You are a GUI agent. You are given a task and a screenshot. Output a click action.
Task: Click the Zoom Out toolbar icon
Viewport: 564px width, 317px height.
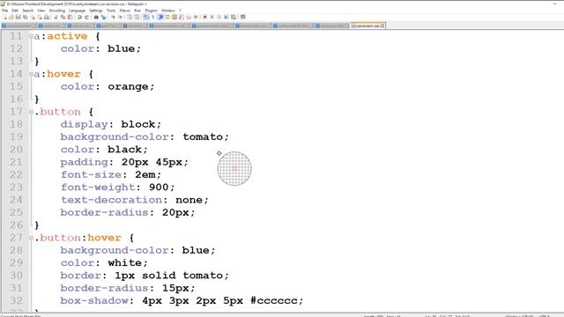click(120, 17)
